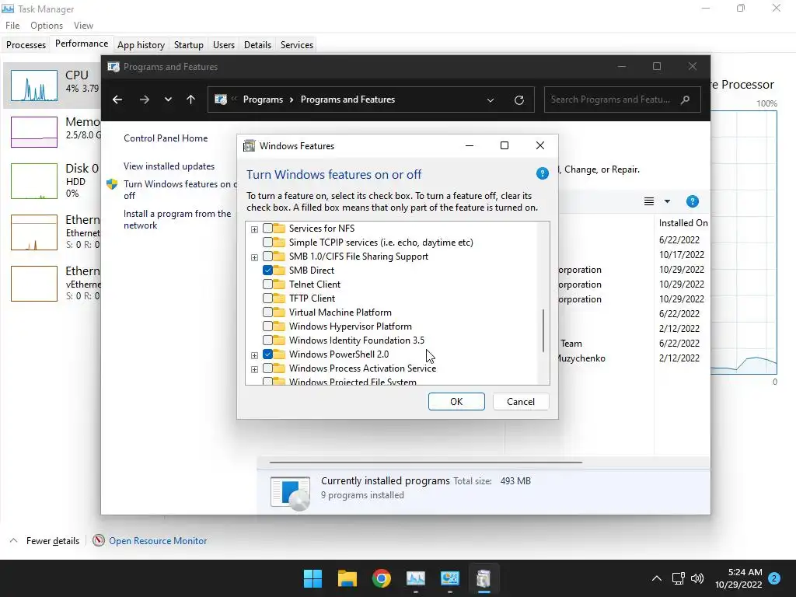This screenshot has height=597, width=796.
Task: Open the File menu in Task Manager
Action: (12, 26)
